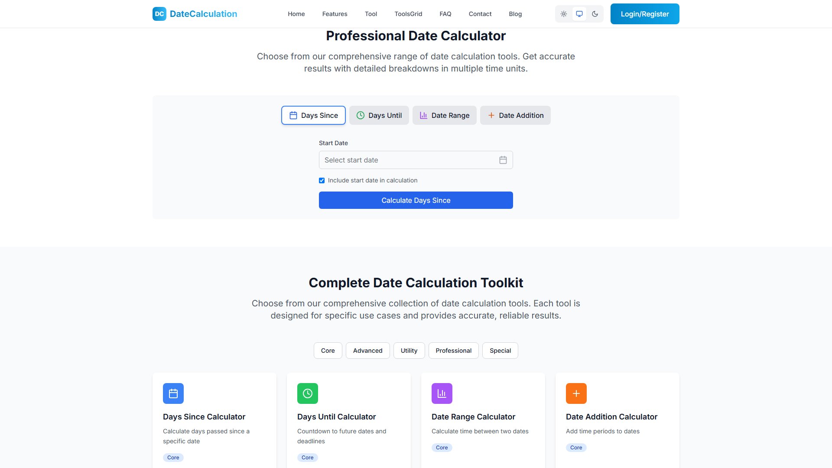Click the 'Start Date' field label
This screenshot has height=468, width=832.
tap(333, 143)
